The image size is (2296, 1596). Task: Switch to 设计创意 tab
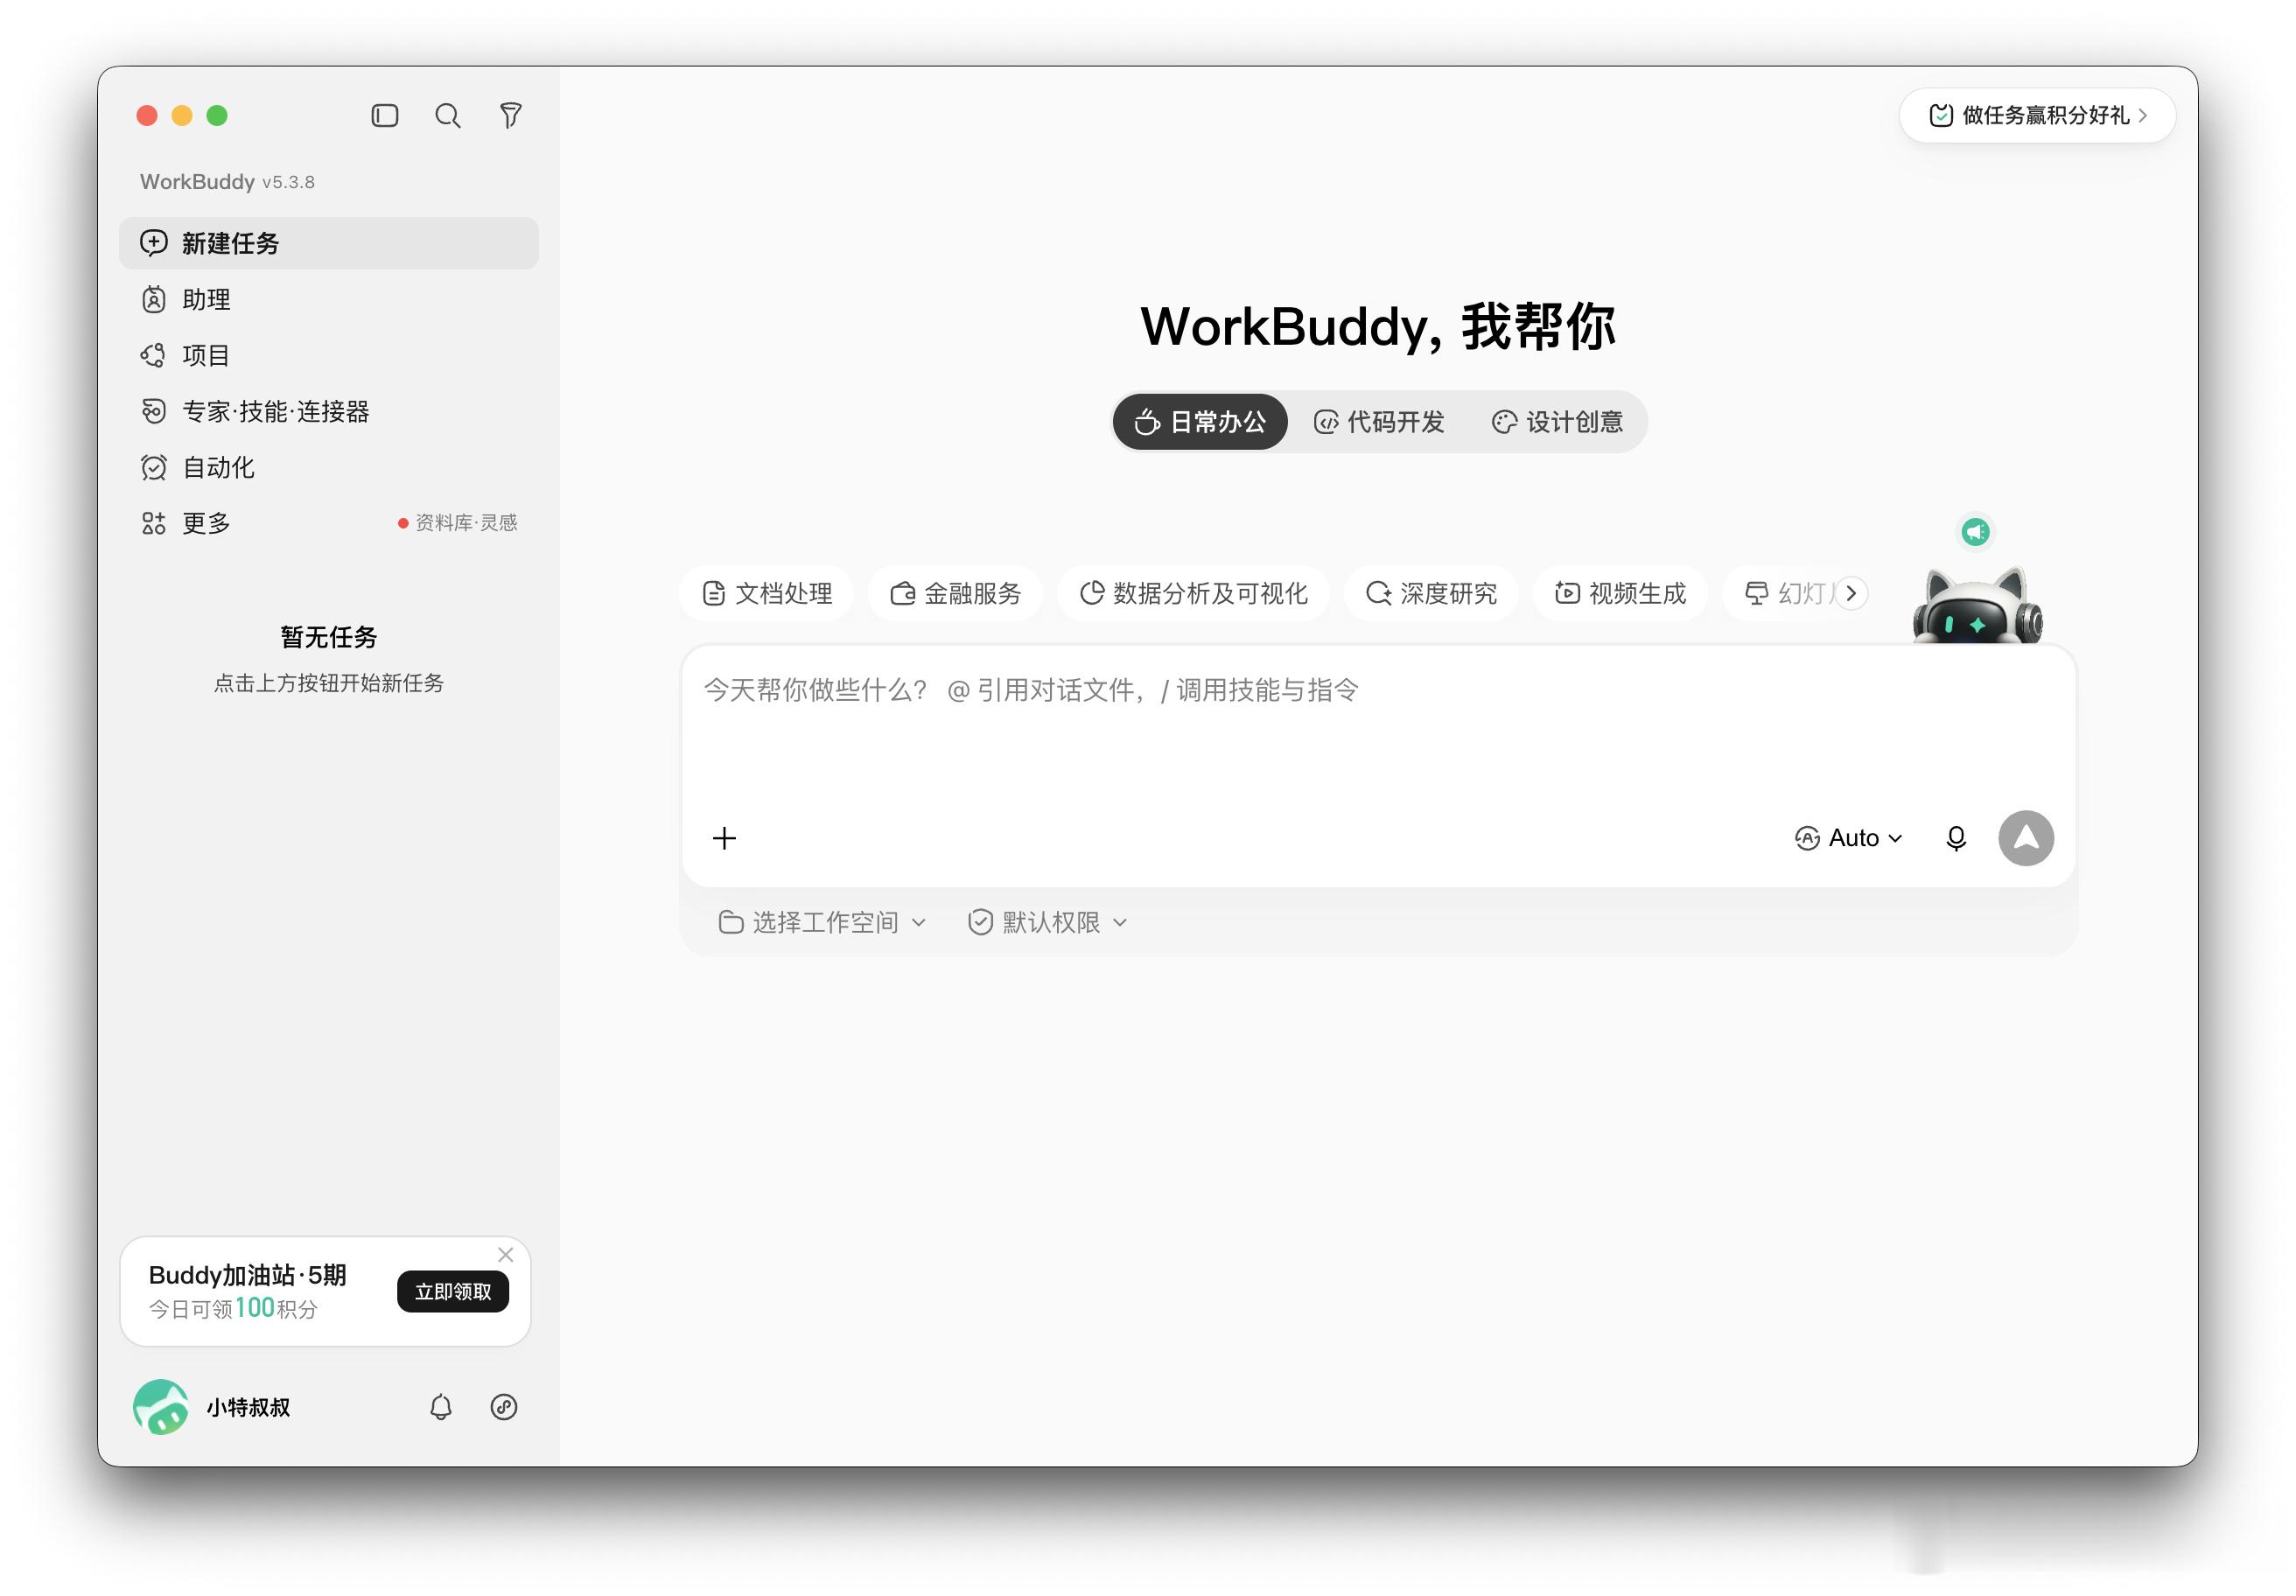click(1557, 422)
